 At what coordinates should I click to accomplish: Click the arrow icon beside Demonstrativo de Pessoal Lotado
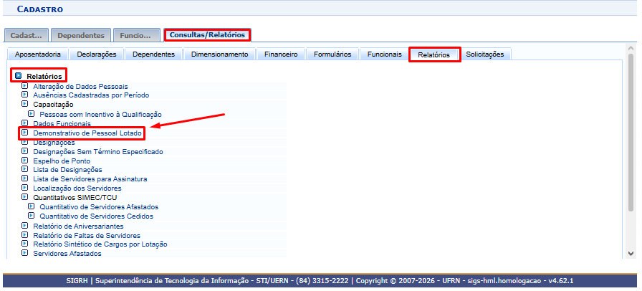click(x=24, y=133)
